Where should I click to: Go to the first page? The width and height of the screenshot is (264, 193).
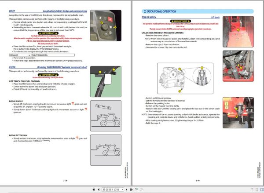click(x=94, y=189)
